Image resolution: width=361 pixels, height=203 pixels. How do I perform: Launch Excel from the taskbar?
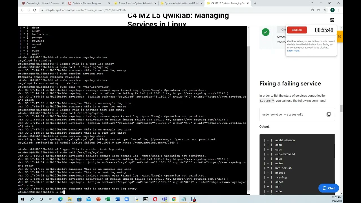coord(108,199)
